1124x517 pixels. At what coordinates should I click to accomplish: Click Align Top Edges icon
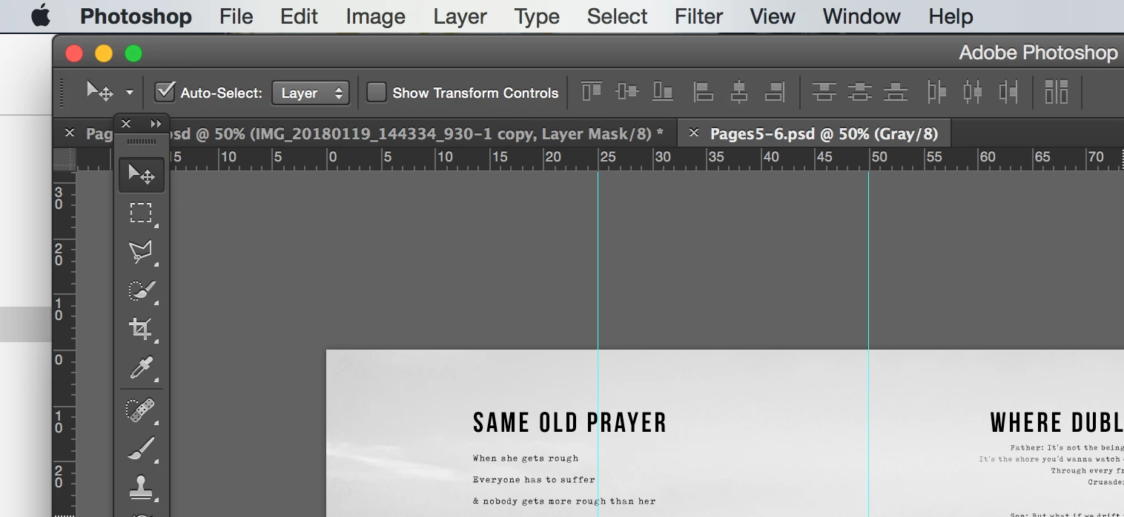(592, 92)
